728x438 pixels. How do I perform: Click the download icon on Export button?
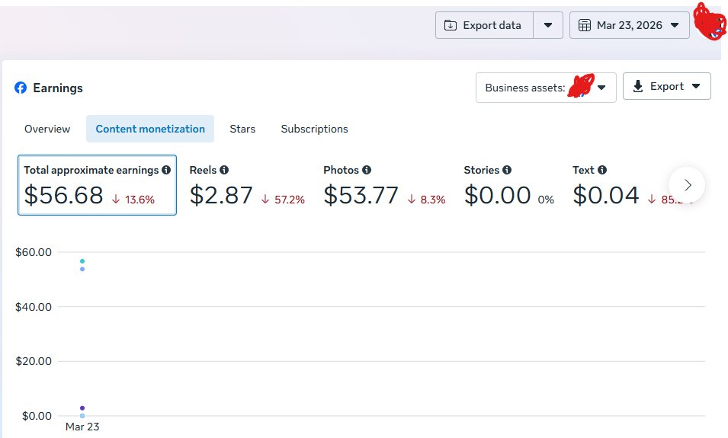(638, 86)
